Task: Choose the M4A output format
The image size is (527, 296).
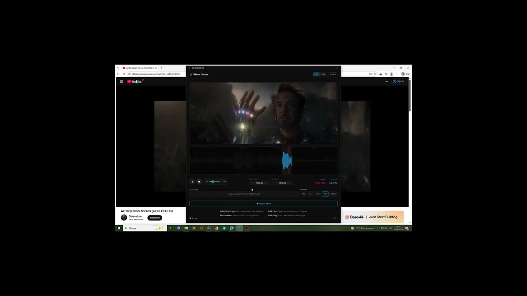Action: point(311,194)
